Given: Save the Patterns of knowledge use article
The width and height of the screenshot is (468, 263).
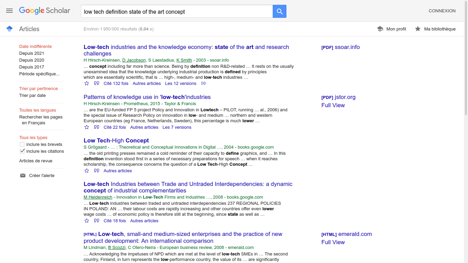Looking at the screenshot, I should (87, 127).
